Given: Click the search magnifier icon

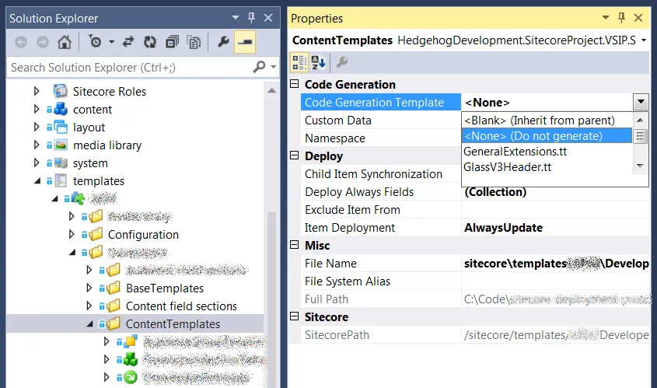Looking at the screenshot, I should 260,68.
